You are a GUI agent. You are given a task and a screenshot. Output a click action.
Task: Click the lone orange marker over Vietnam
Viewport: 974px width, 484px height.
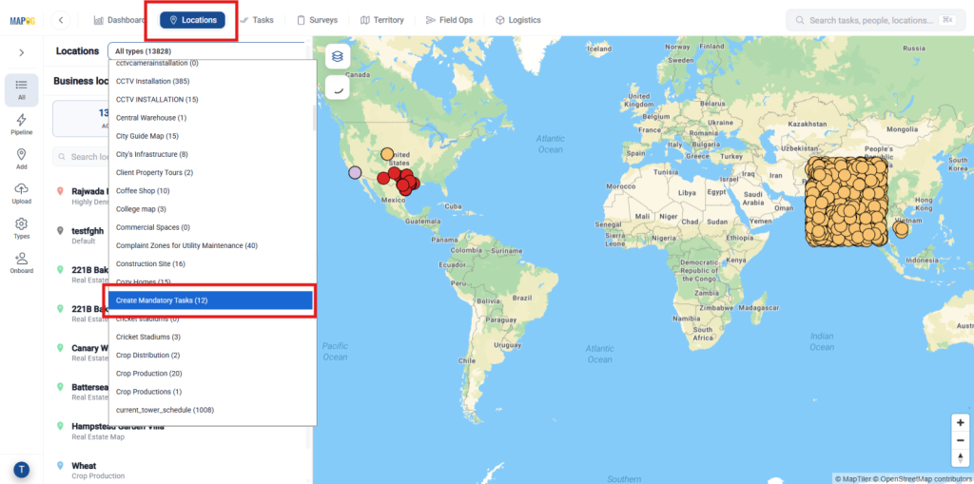click(x=901, y=229)
